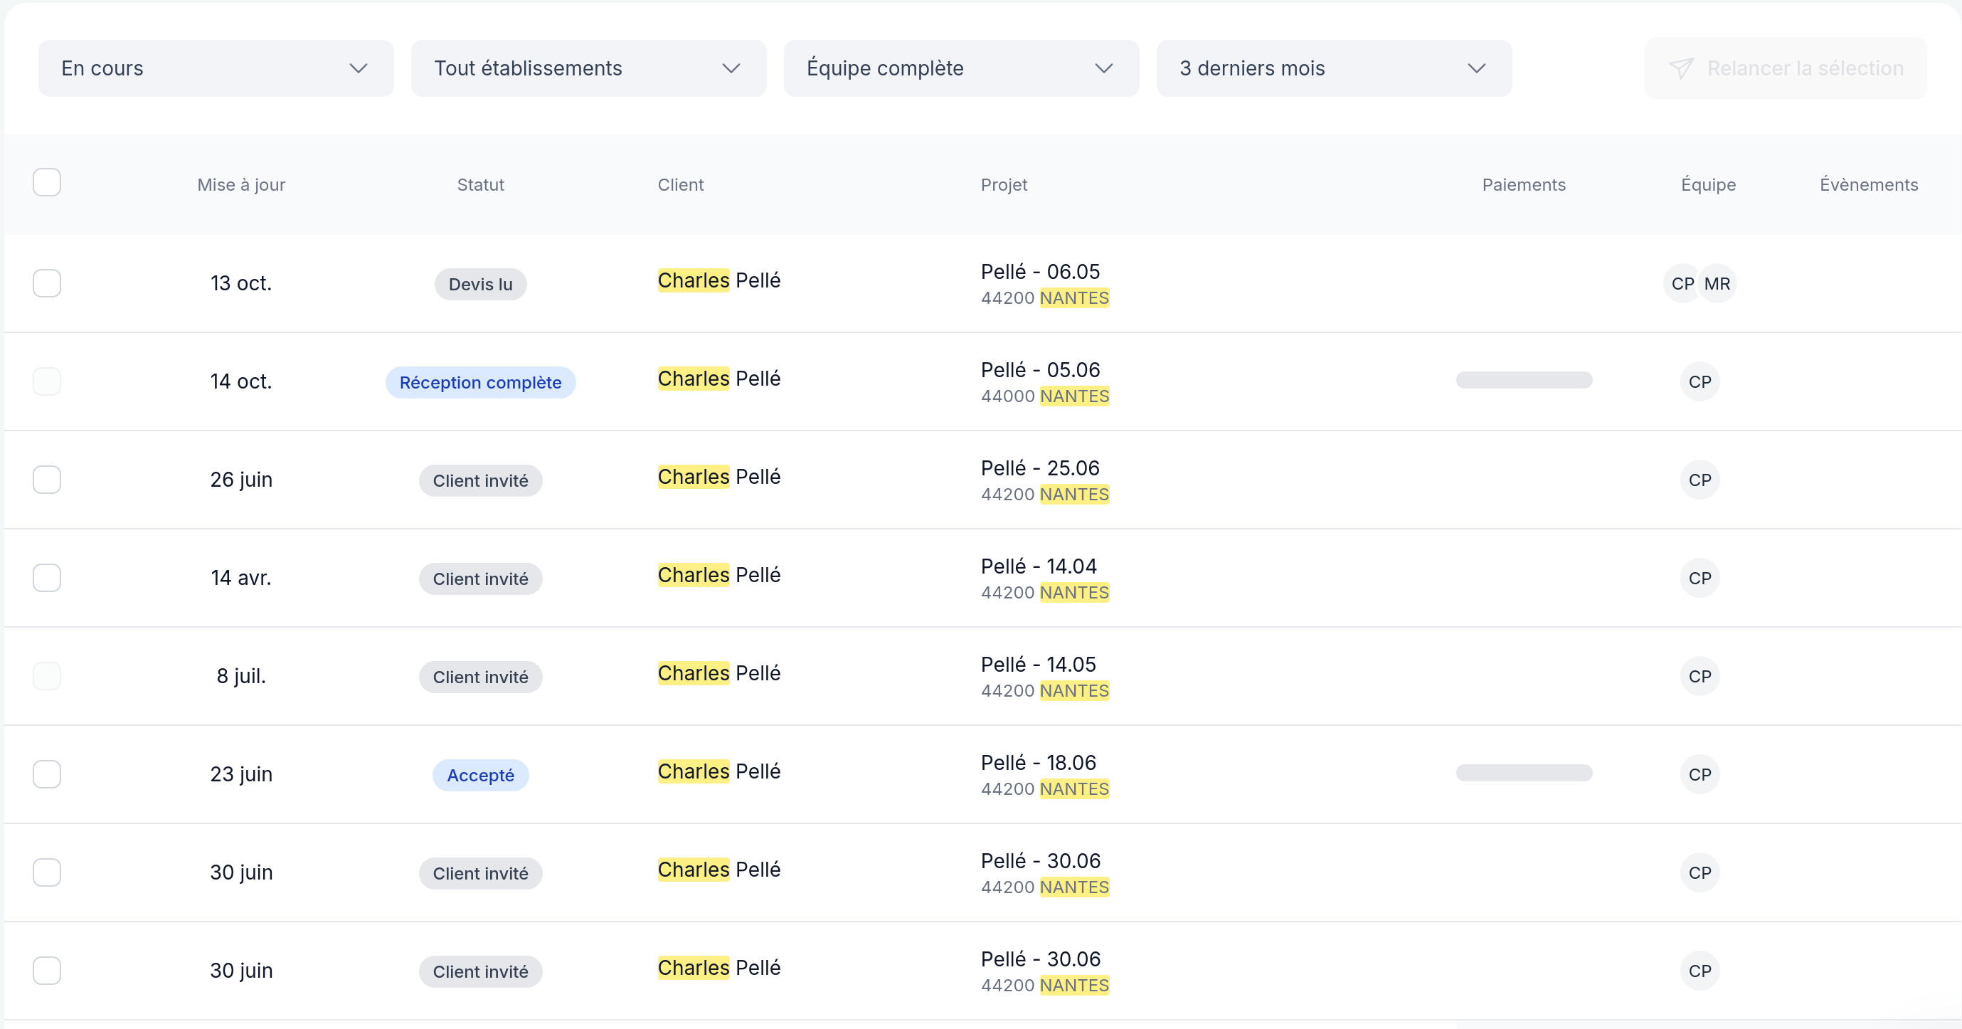Image resolution: width=1962 pixels, height=1029 pixels.
Task: Click the CP avatar on the 13 oct. row
Action: 1682,283
